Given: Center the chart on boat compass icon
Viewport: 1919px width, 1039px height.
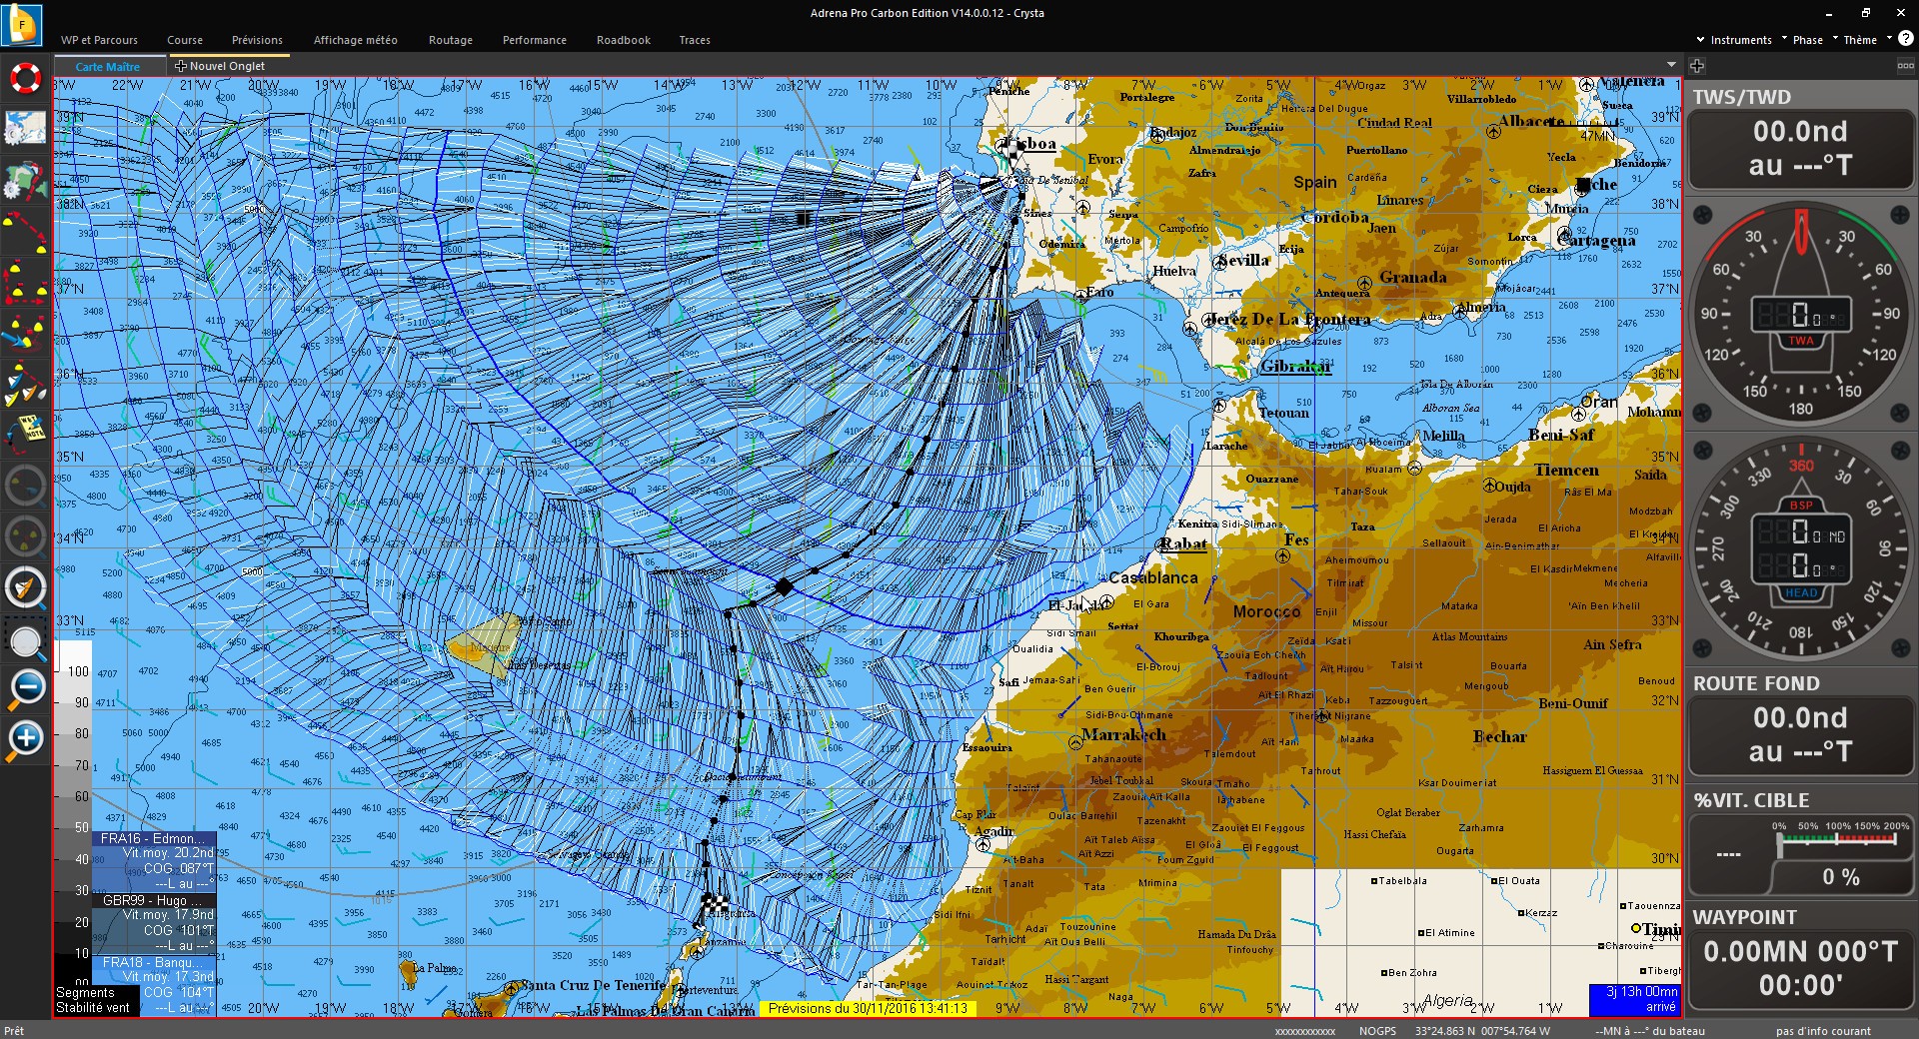Looking at the screenshot, I should pos(25,587).
